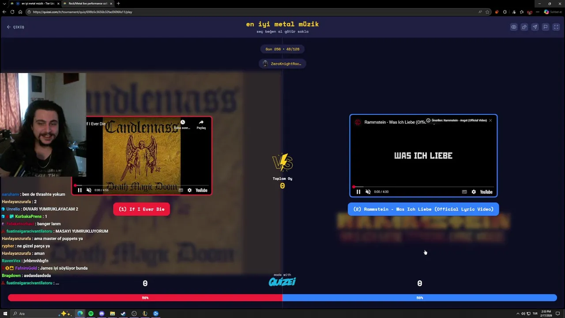The width and height of the screenshot is (565, 318).
Task: Click Watch later clock icon on Candlemass video
Action: click(x=182, y=123)
